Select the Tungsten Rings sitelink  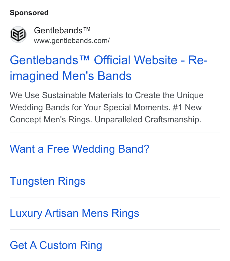click(48, 181)
